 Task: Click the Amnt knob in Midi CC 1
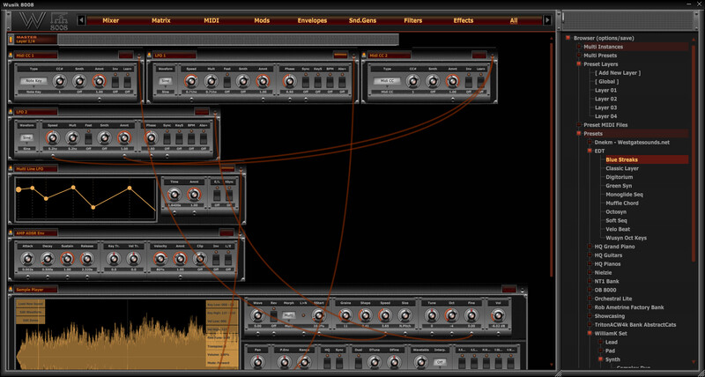click(99, 80)
